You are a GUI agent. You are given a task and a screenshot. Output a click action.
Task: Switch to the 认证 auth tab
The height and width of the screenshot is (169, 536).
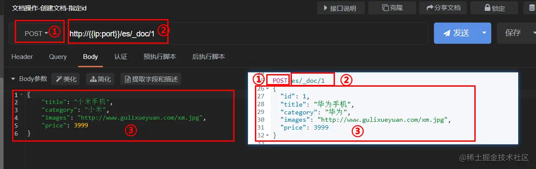120,57
